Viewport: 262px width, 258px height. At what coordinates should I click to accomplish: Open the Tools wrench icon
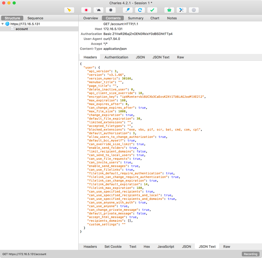[x=182, y=10]
